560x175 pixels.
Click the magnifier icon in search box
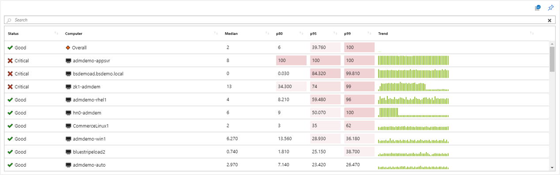pyautogui.click(x=9, y=20)
